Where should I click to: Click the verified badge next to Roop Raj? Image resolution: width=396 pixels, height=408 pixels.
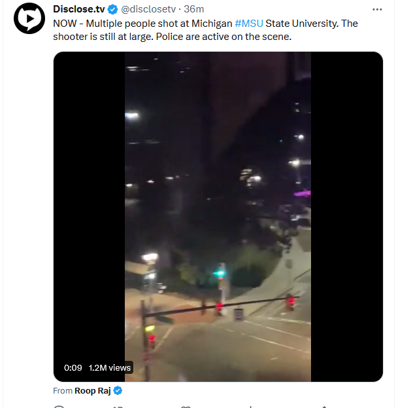point(118,390)
